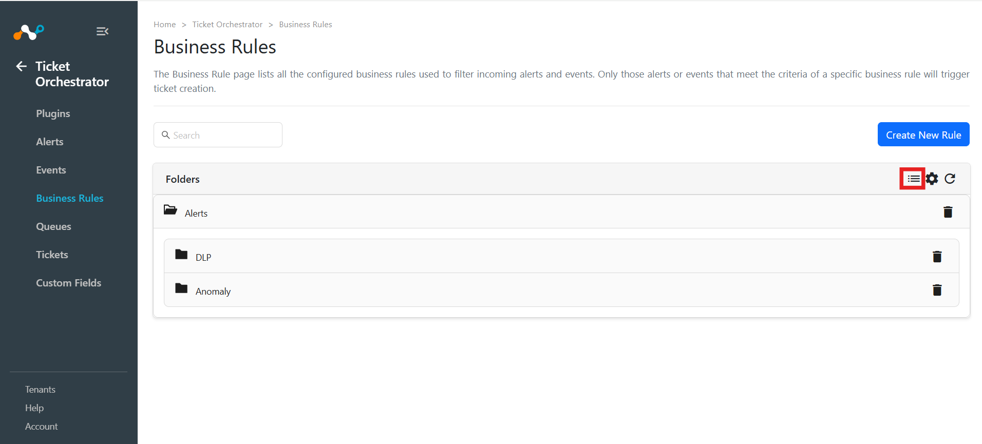Image resolution: width=982 pixels, height=444 pixels.
Task: Delete the Anomaly folder
Action: point(937,291)
